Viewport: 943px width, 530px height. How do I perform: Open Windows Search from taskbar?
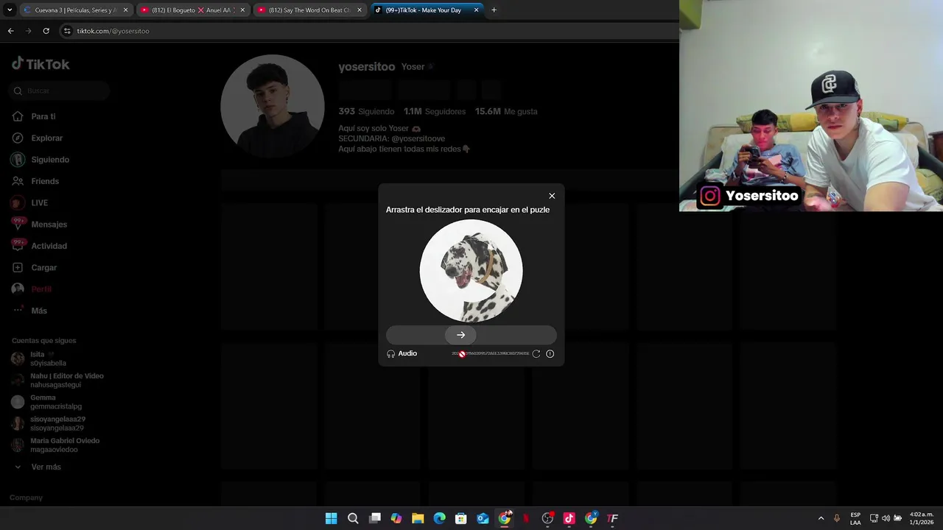coord(353,518)
